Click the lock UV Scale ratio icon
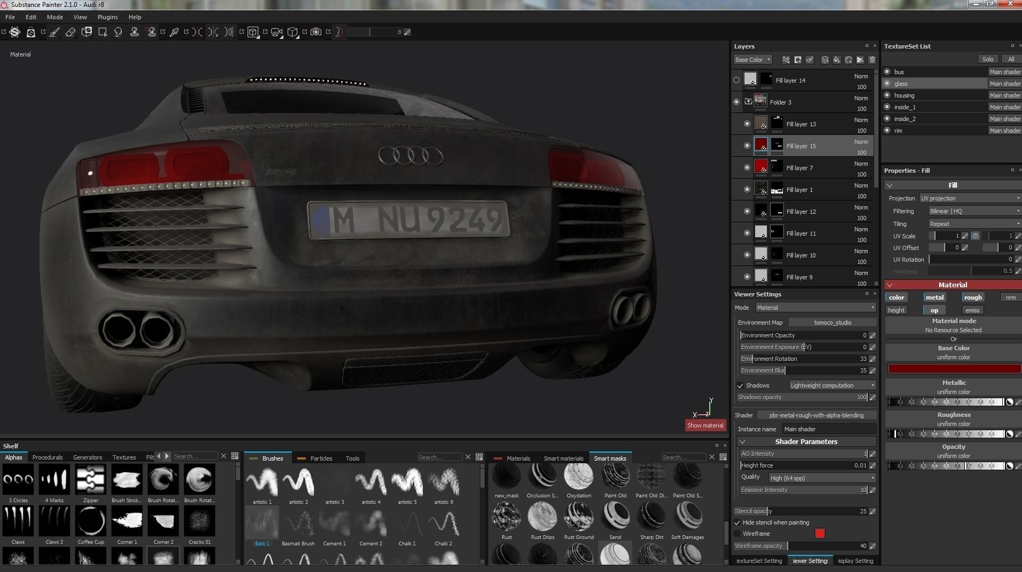Image resolution: width=1022 pixels, height=572 pixels. [975, 236]
